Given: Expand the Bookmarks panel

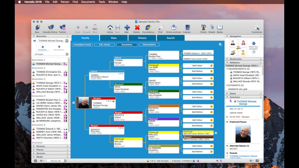Looking at the screenshot, I should [x=227, y=59].
